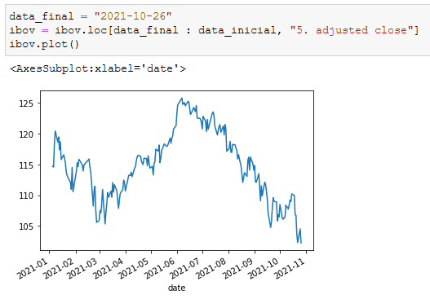This screenshot has width=430, height=299.
Task: Click the 2021-06 x-axis label
Action: pos(161,268)
